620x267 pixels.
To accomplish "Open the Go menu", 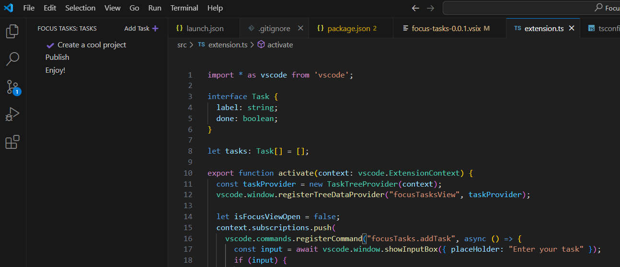I will click(134, 8).
